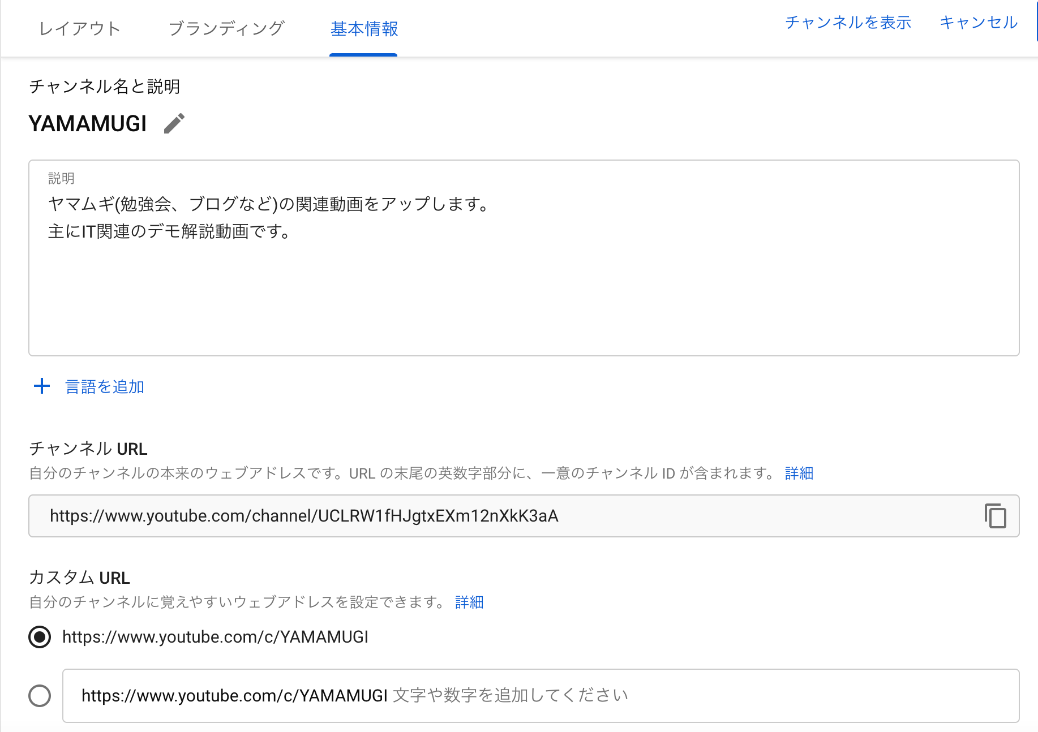Open 詳細 link under カスタム URL
Screen dimensions: 1038x732
[469, 602]
